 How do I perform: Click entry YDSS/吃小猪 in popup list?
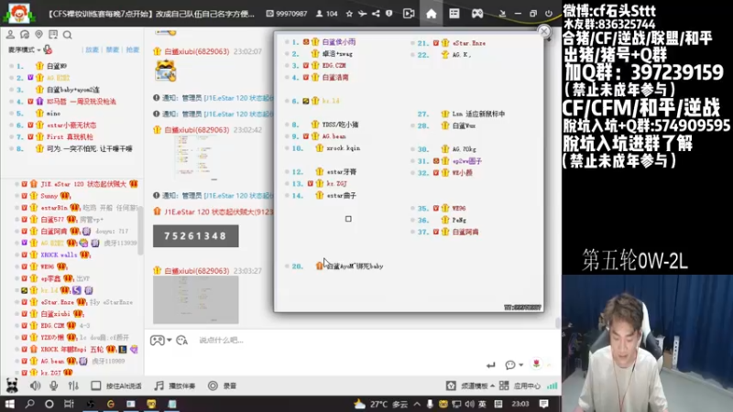tap(340, 125)
